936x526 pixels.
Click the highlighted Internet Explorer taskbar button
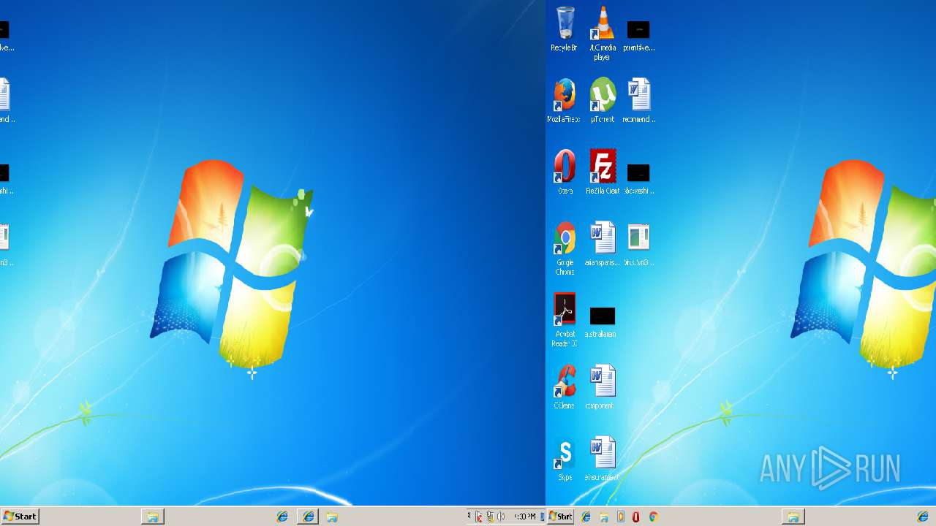click(x=308, y=517)
